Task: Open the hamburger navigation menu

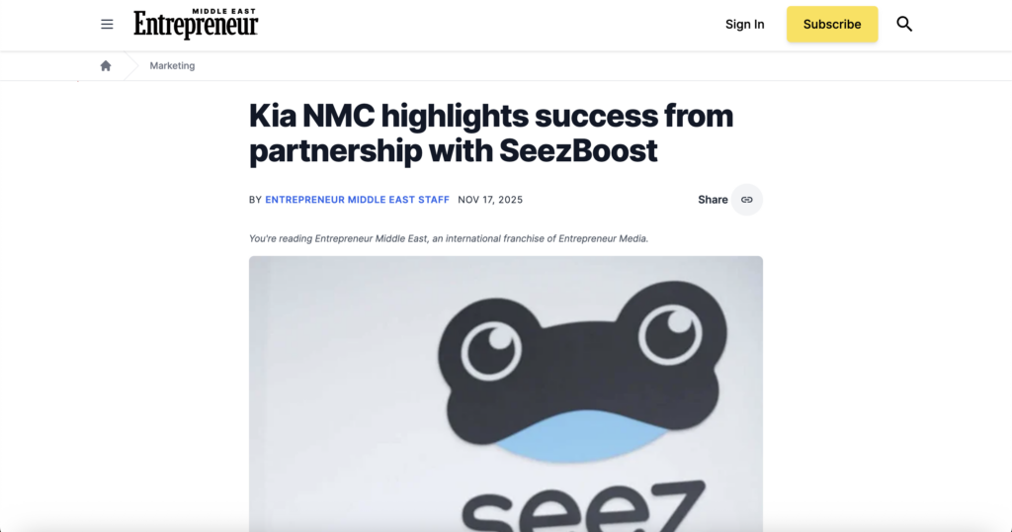Action: click(107, 25)
